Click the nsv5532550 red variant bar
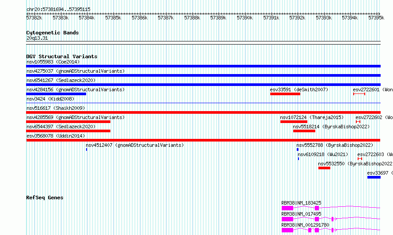Viewport: 393px width, 235px height. point(324,168)
